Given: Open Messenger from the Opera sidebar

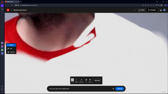Looking at the screenshot, I should coord(2,46).
